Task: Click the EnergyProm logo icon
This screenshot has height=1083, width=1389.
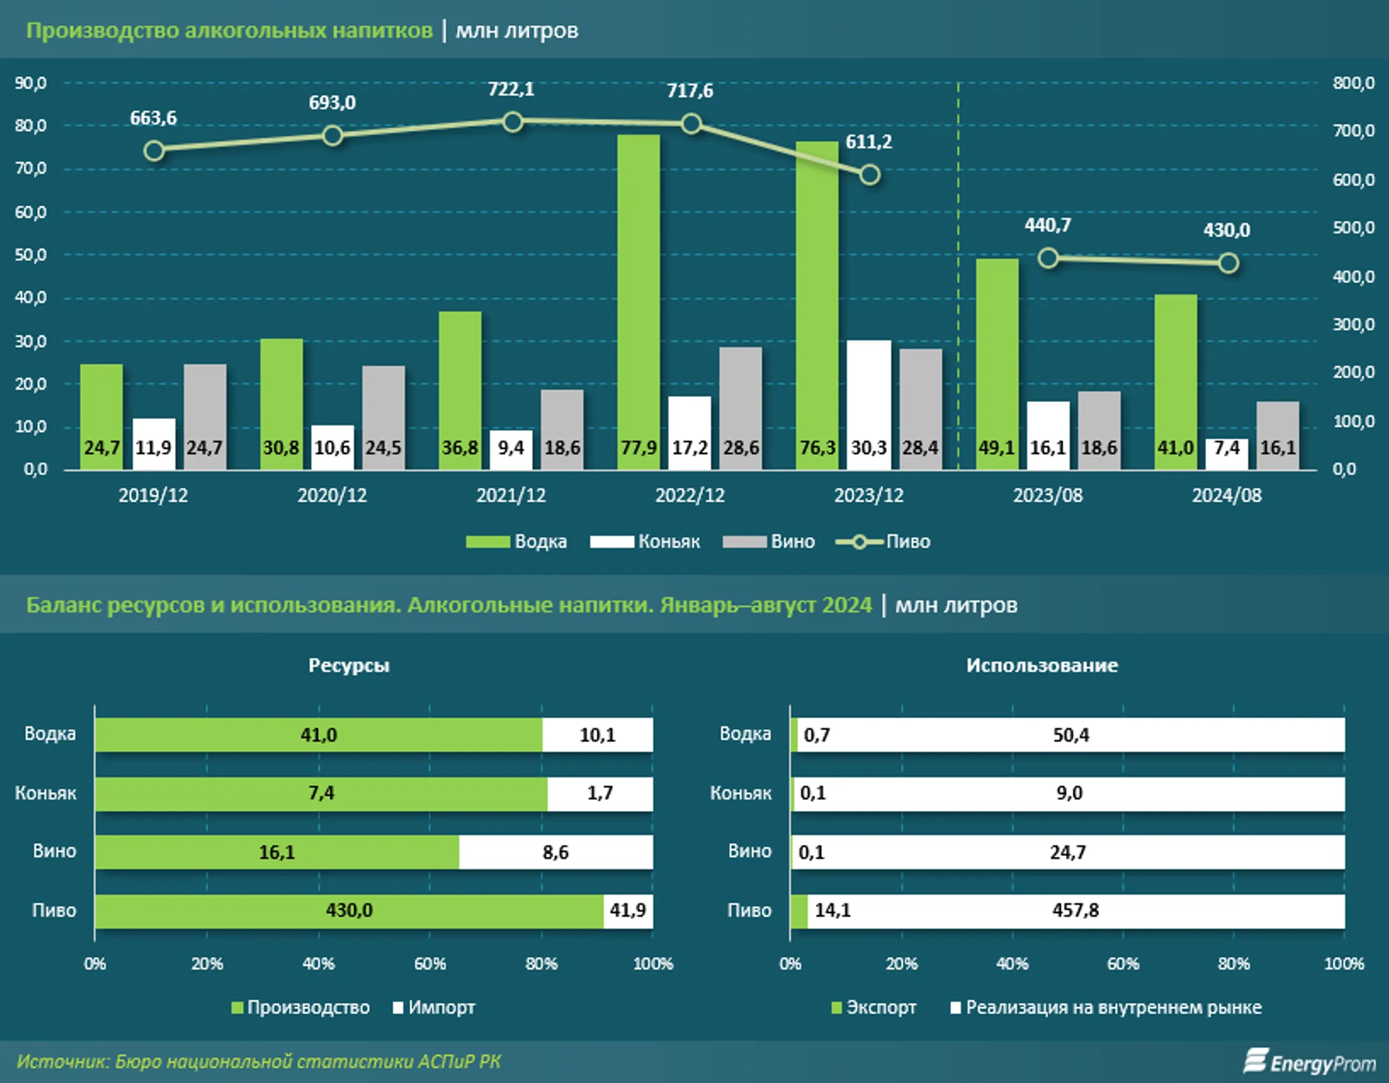Action: 1255,1060
